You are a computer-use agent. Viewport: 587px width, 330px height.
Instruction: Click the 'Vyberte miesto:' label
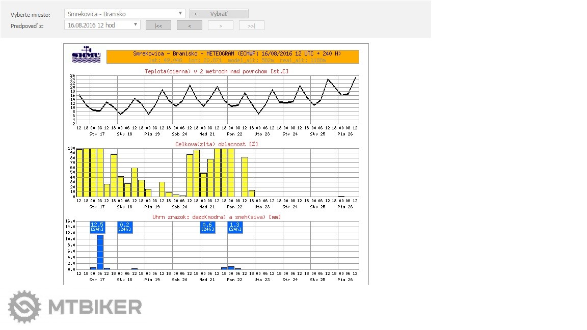tap(30, 14)
